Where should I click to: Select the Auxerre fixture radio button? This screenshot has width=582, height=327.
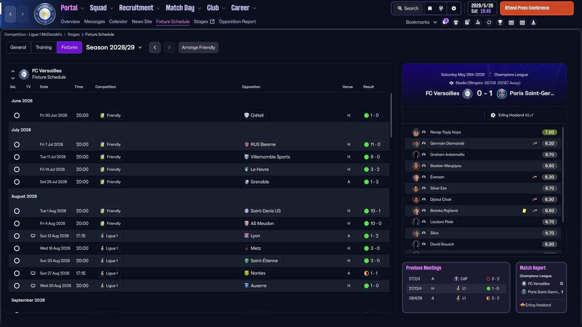[17, 286]
